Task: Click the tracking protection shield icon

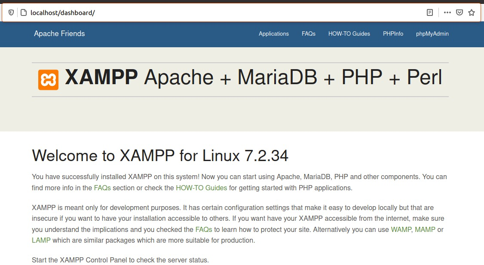Action: point(11,12)
